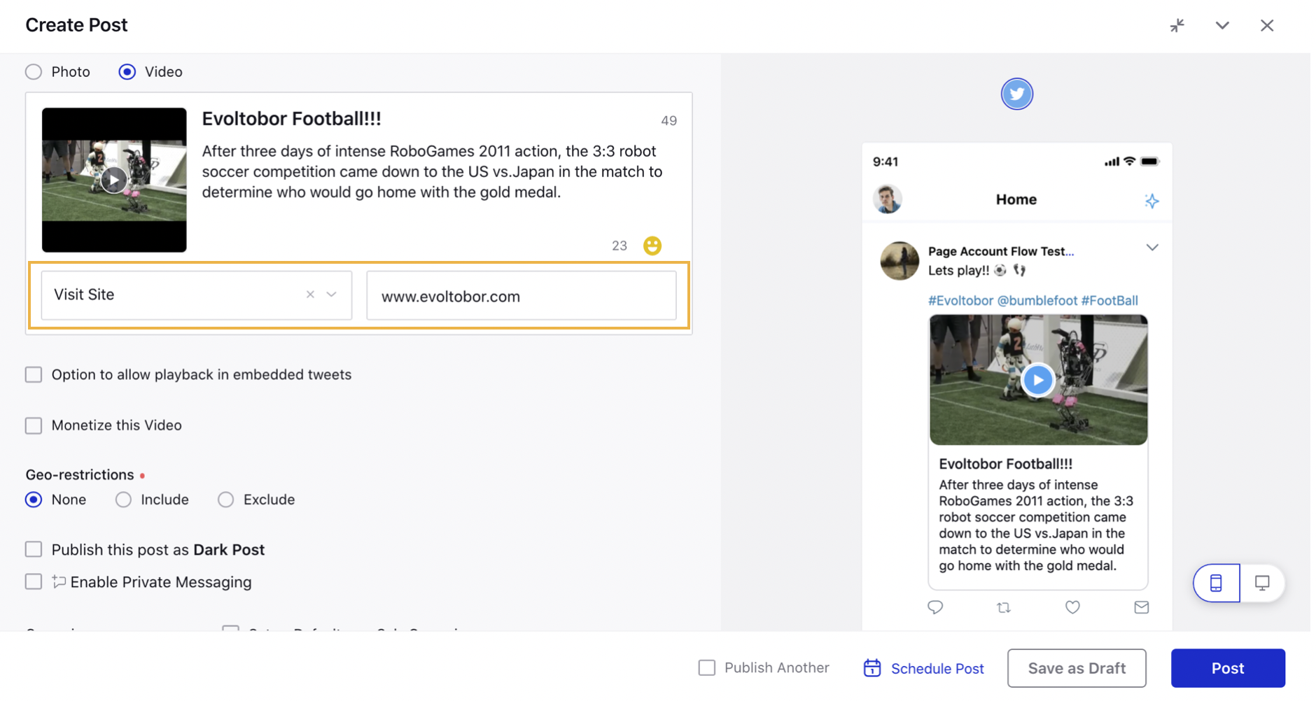This screenshot has height=701, width=1316.
Task: Select the Video radio option
Action: tap(127, 71)
